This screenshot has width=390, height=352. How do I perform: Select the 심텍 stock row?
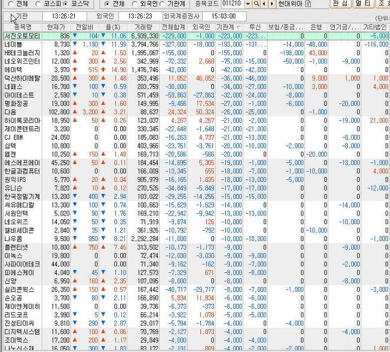196,146
